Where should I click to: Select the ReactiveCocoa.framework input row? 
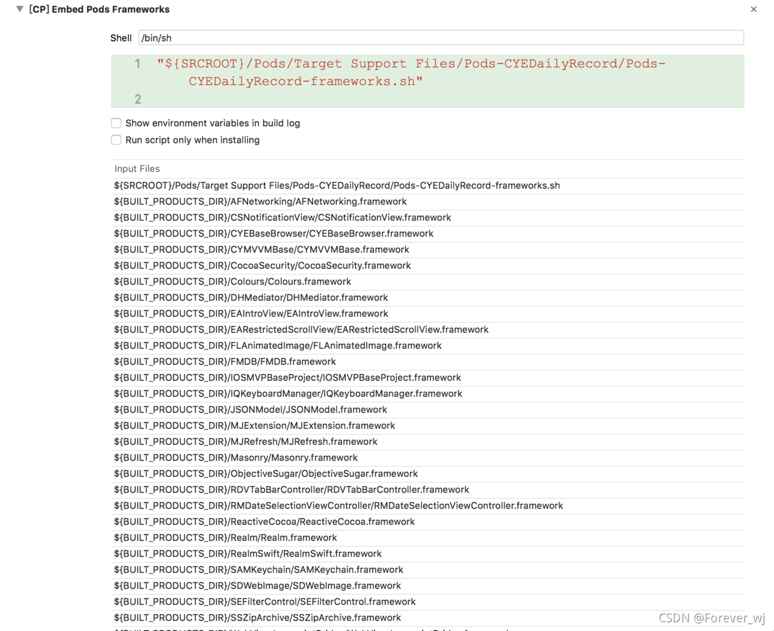(x=428, y=522)
